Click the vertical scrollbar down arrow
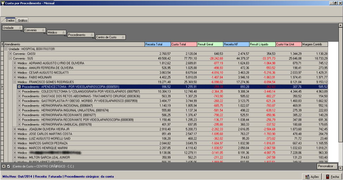 tap(341, 168)
